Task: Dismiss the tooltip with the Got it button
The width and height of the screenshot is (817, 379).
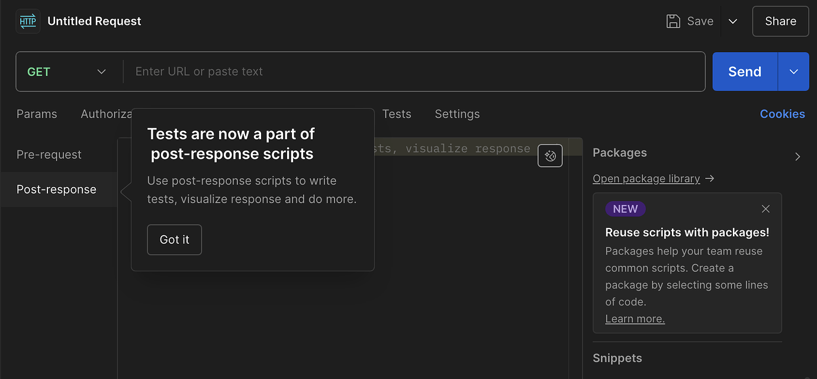Action: 174,239
